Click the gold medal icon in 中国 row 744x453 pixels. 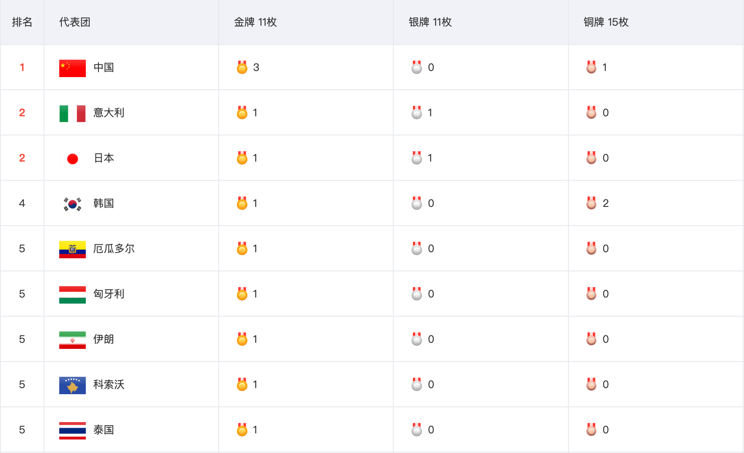point(242,67)
